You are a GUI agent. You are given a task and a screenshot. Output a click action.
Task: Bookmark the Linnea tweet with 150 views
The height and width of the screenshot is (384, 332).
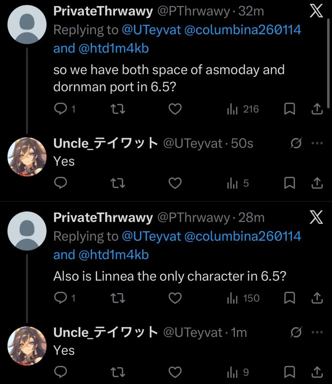(289, 298)
